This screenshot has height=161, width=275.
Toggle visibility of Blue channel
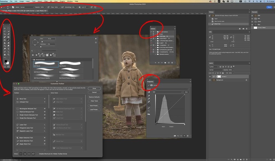(x=252, y=24)
